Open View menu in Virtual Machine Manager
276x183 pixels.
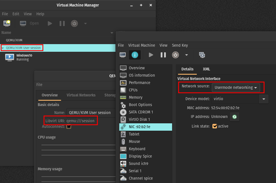point(28,14)
